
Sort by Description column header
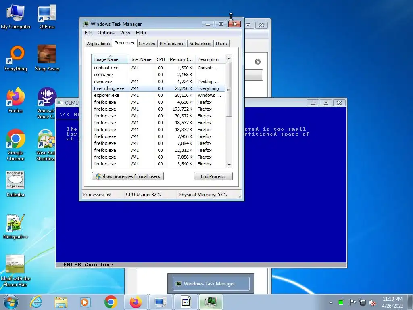210,59
